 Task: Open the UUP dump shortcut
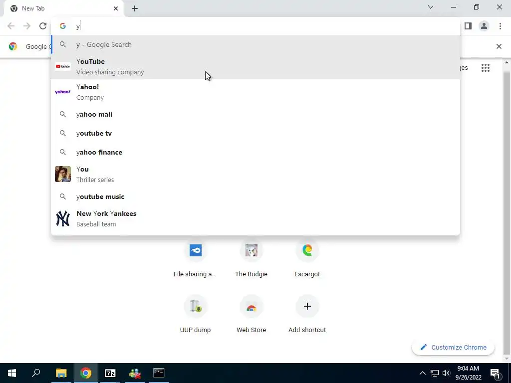point(195,315)
